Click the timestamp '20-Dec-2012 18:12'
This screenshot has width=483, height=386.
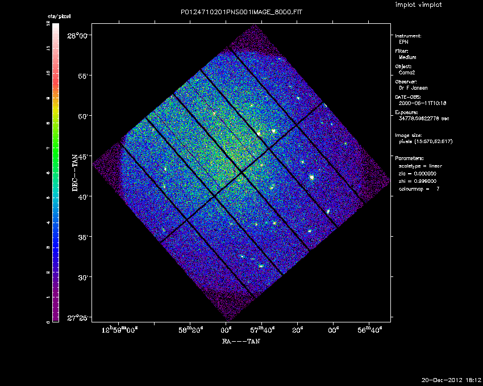(451, 380)
